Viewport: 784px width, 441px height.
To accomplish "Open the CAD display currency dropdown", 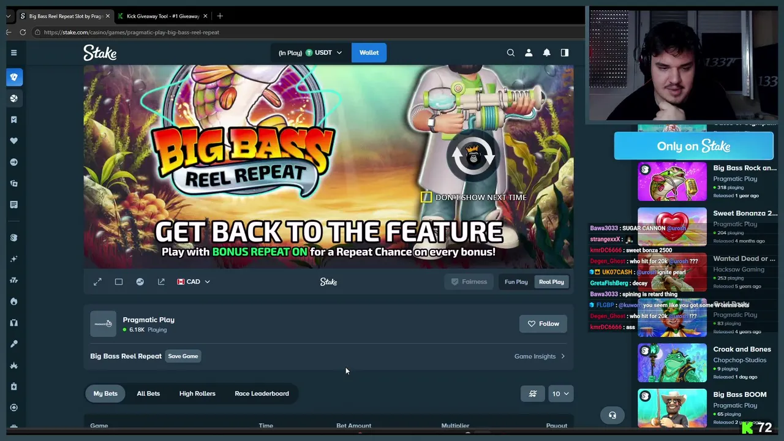I will click(194, 282).
